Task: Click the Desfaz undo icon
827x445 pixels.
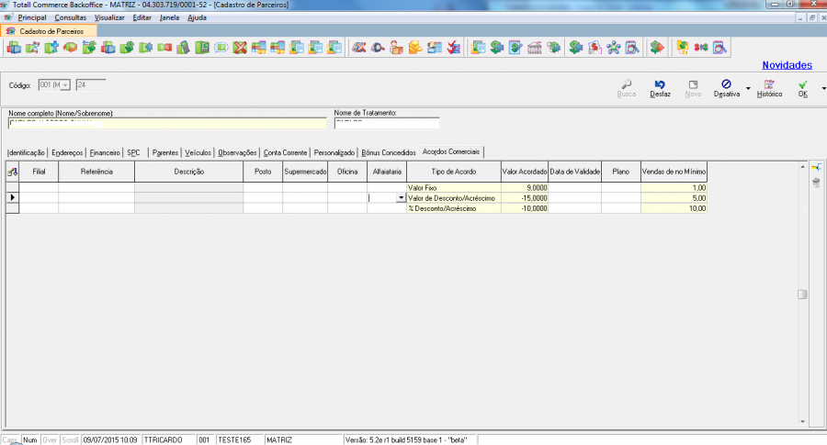Action: [661, 84]
